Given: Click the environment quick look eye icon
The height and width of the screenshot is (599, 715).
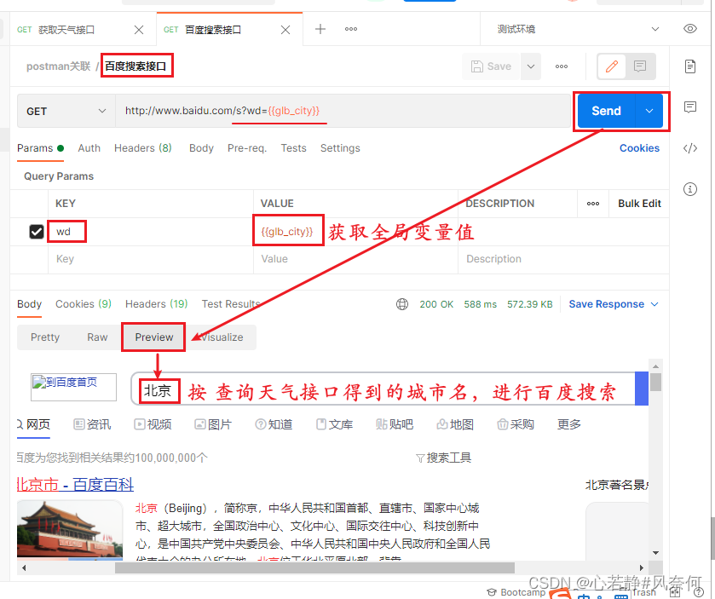Looking at the screenshot, I should pyautogui.click(x=690, y=29).
